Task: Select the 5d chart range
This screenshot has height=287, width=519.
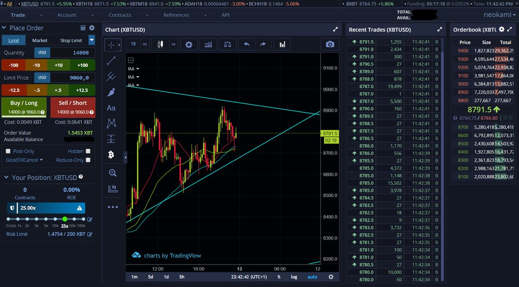Action: tap(151, 277)
